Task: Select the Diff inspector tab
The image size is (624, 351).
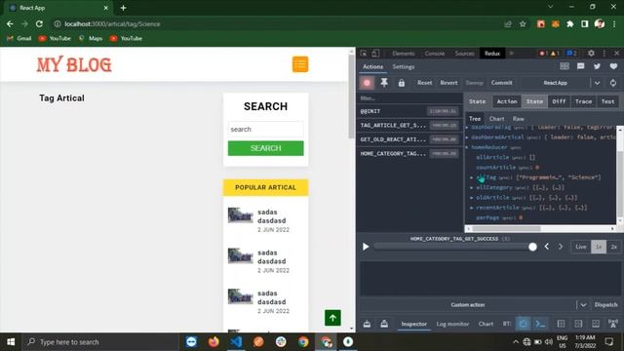Action: (x=559, y=101)
